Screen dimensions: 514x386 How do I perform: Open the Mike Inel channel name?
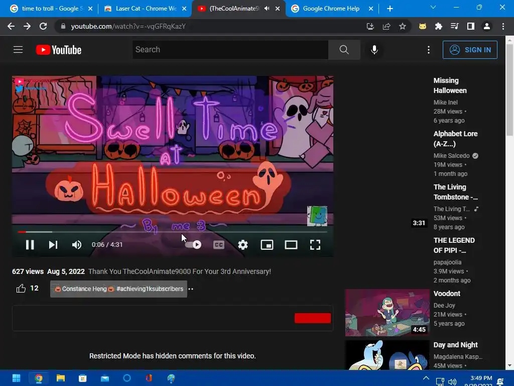click(446, 103)
